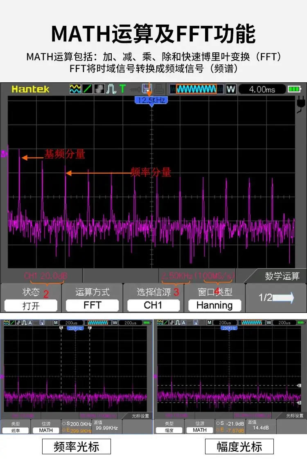Click the W window icon beside 4.00ms

[231, 89]
